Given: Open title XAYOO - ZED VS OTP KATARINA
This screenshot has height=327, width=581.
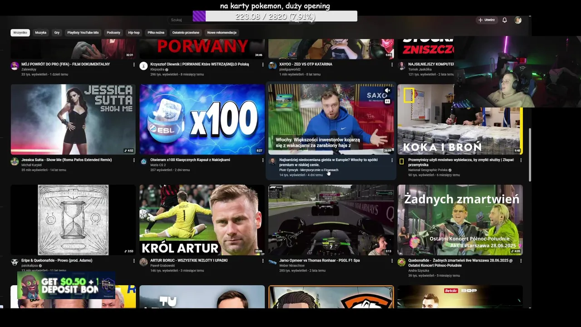Looking at the screenshot, I should [305, 64].
